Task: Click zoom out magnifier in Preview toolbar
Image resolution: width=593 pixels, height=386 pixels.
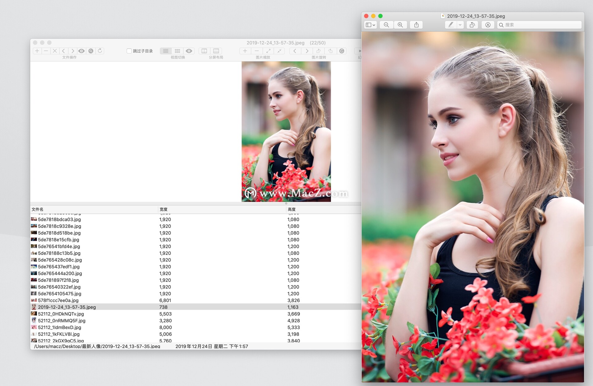Action: pos(386,25)
